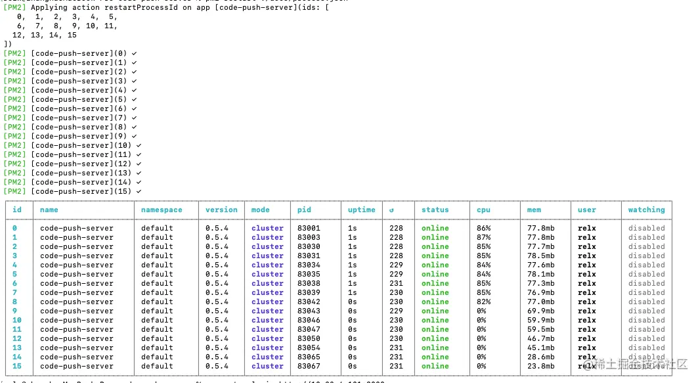The height and width of the screenshot is (383, 700).
Task: Click pid value 83003
Action: (309, 237)
